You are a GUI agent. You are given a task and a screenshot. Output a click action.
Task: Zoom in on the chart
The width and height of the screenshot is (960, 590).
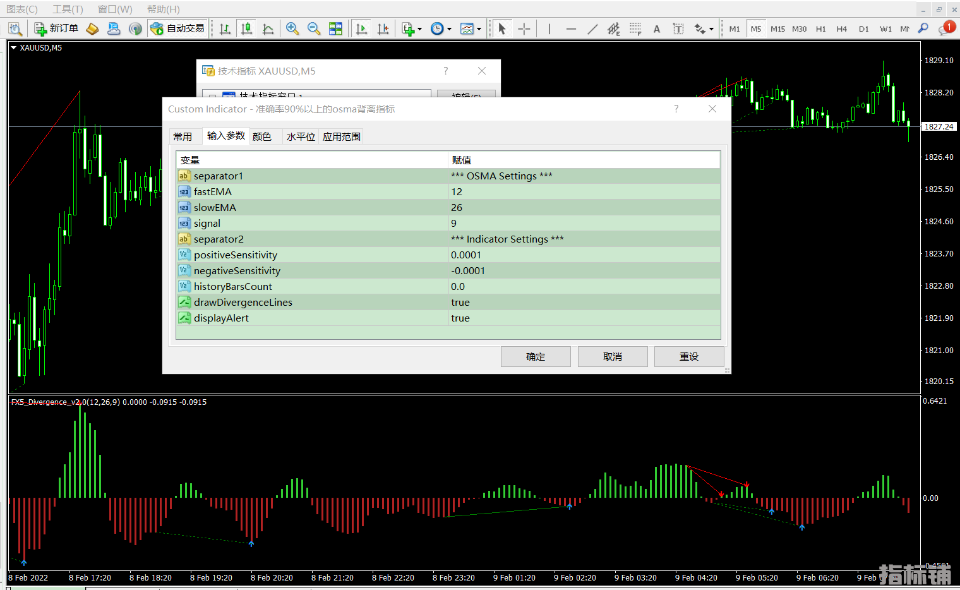[x=292, y=28]
